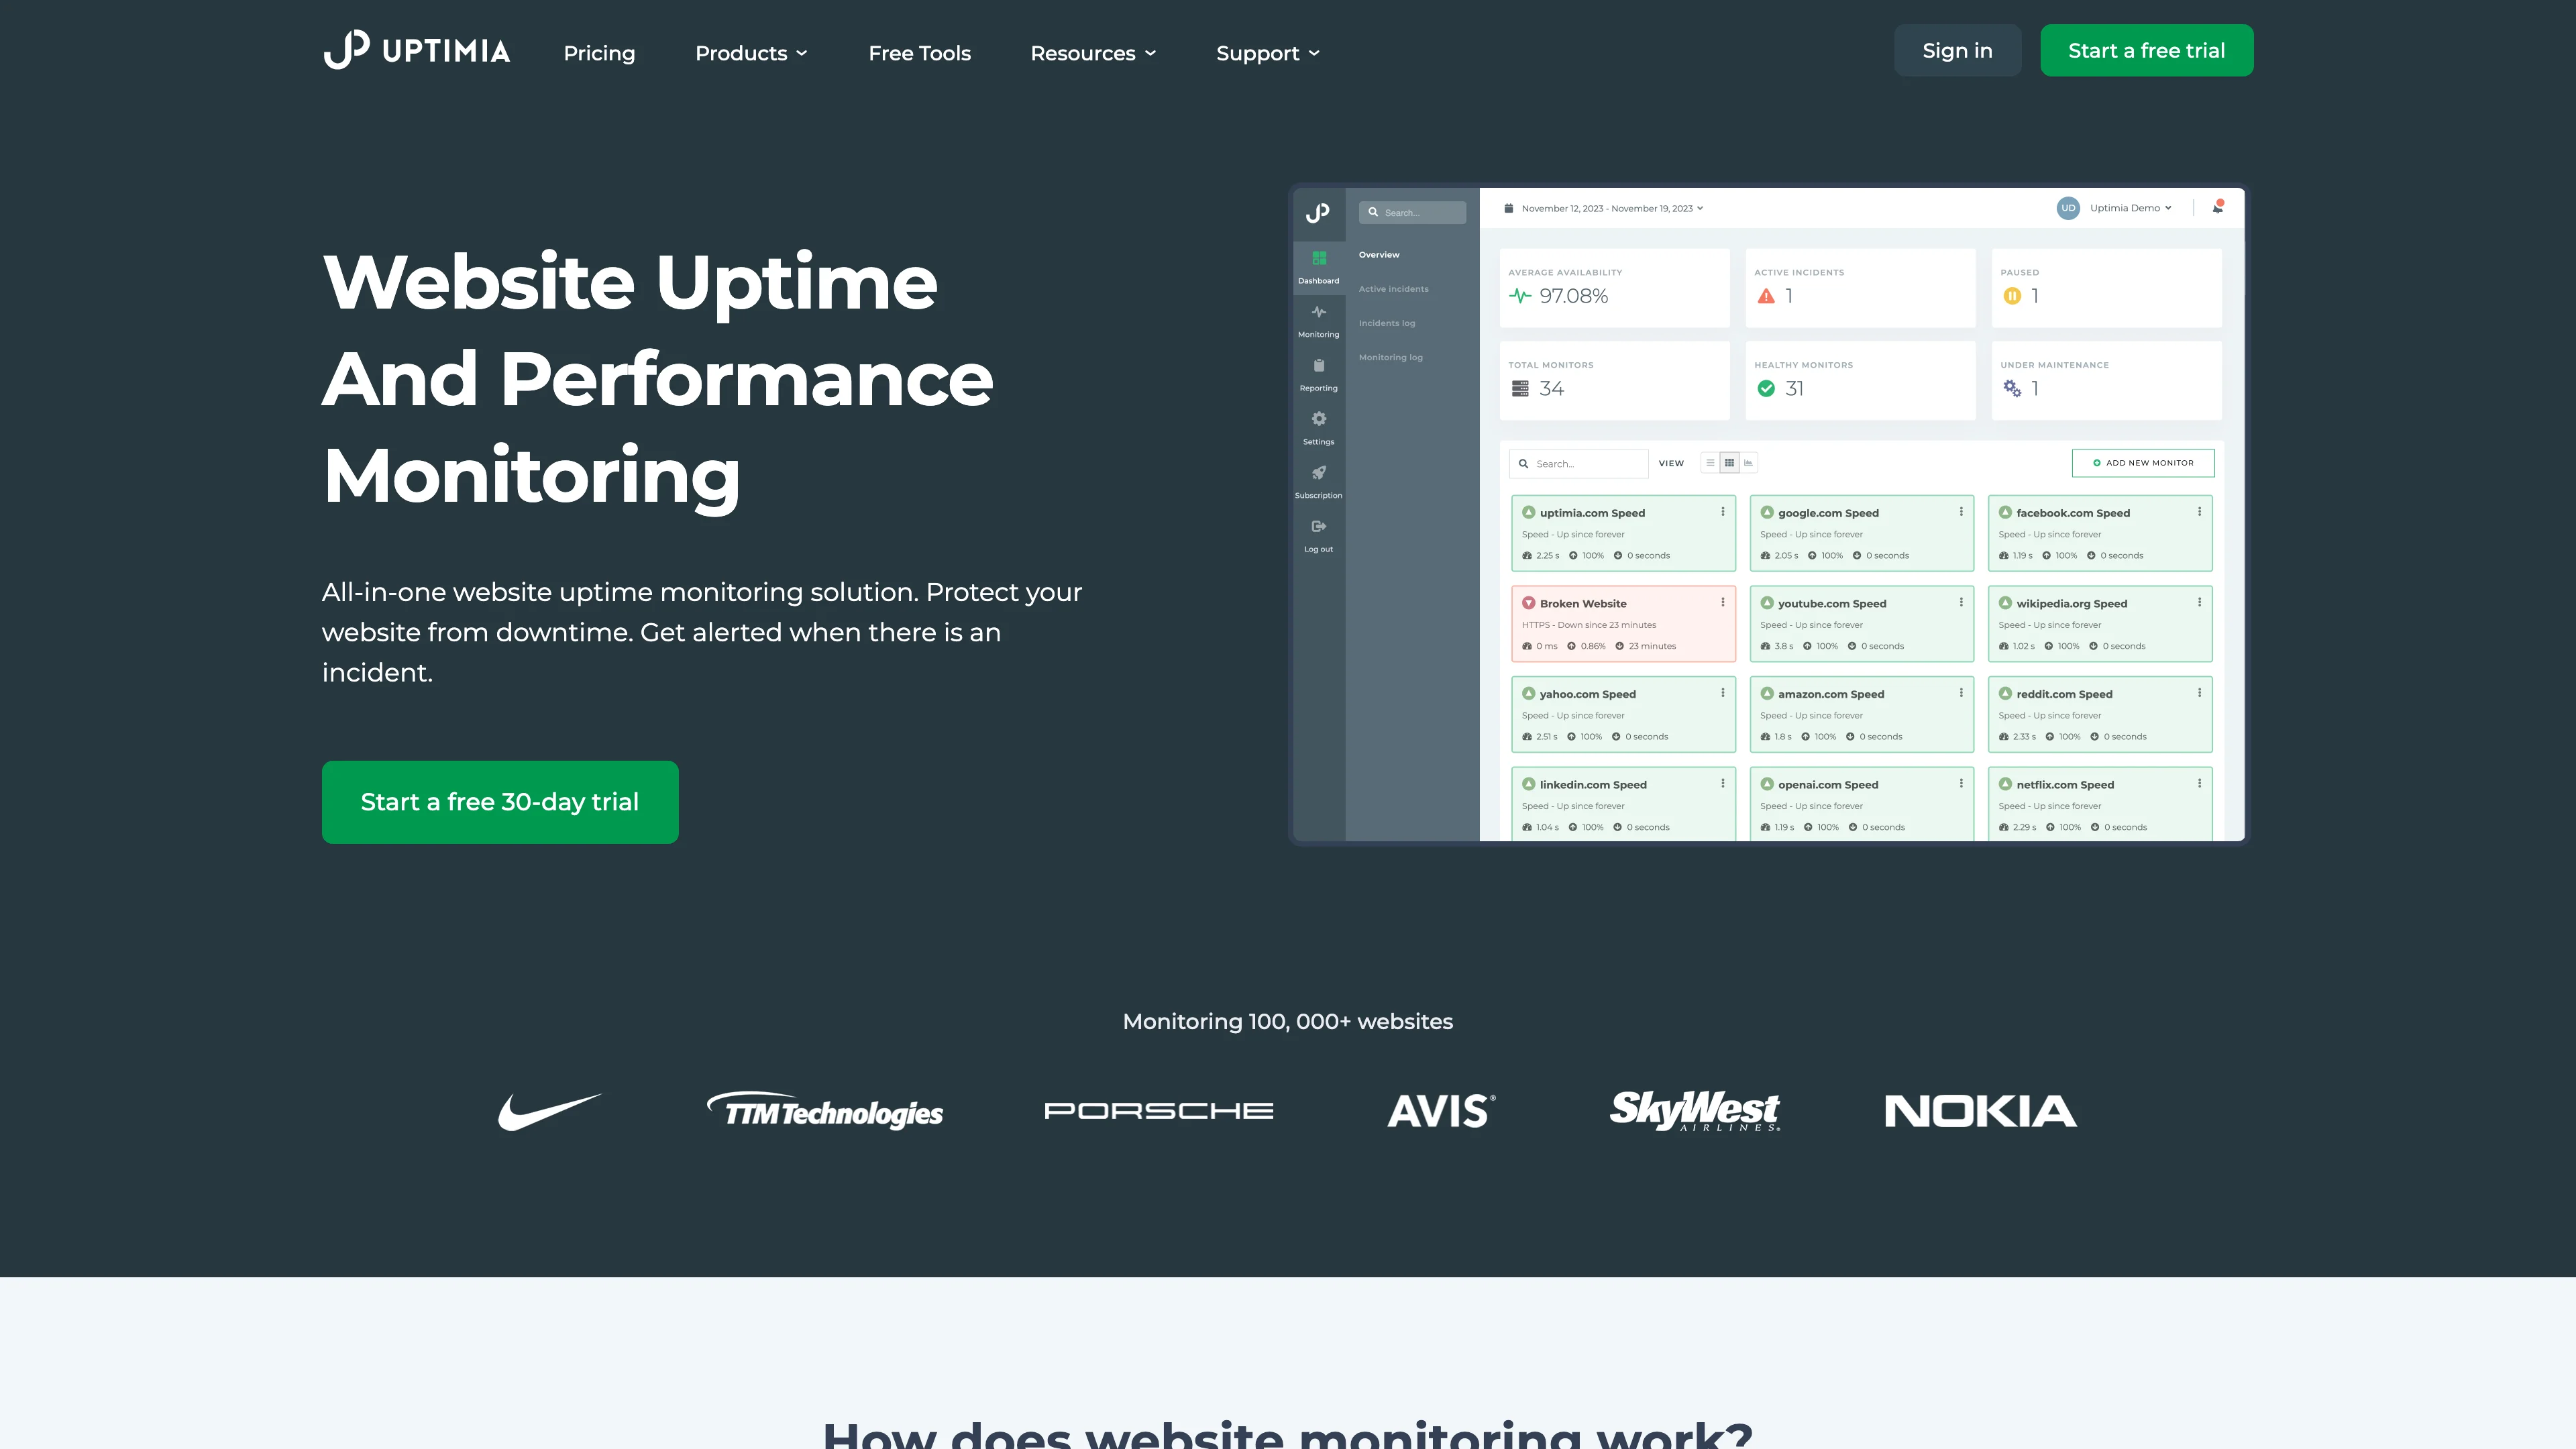This screenshot has height=1449, width=2576.
Task: Switch monitors to list view
Action: click(x=1711, y=463)
